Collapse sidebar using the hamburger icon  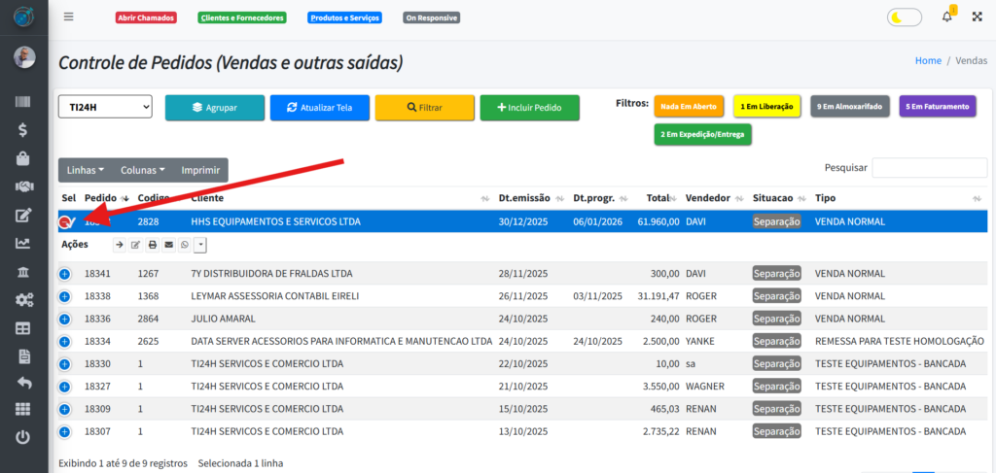click(68, 17)
